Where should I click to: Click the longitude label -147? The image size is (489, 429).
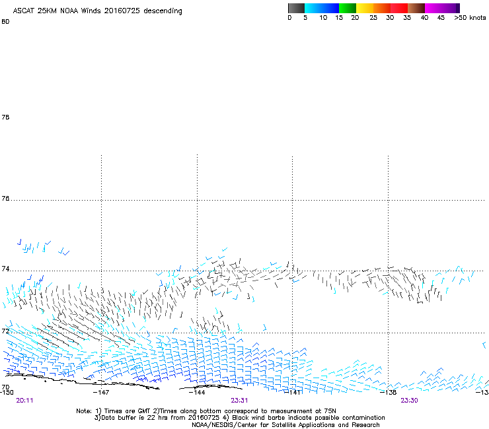tap(101, 392)
